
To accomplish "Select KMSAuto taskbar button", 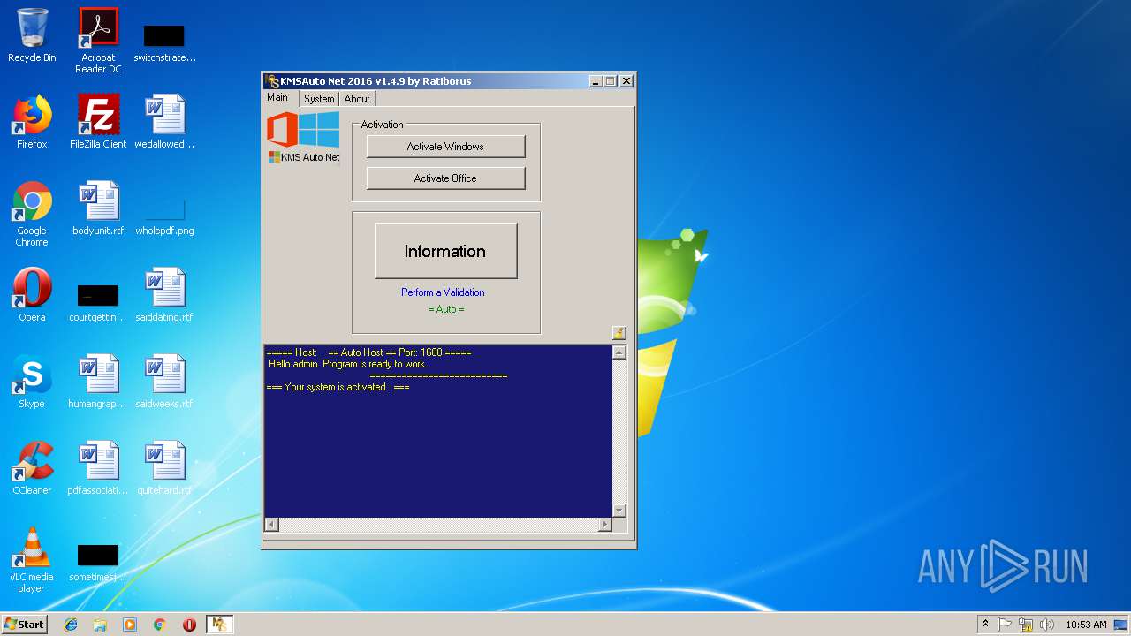I will click(219, 625).
